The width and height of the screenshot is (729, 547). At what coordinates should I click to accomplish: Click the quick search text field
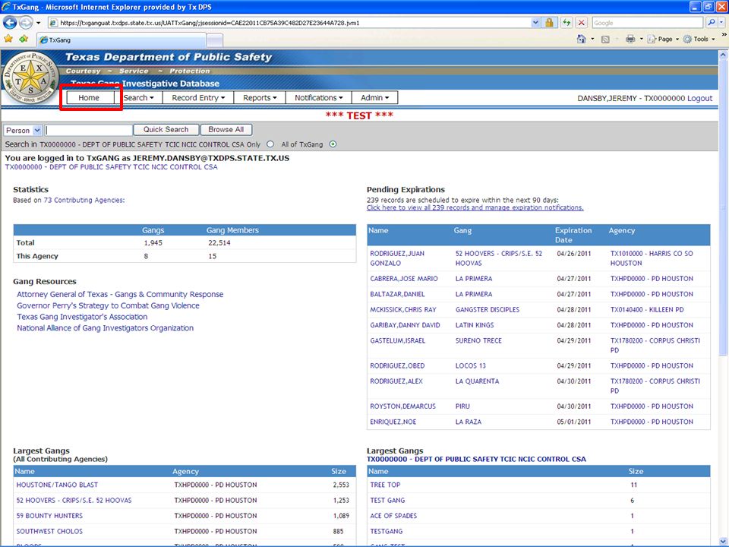(x=89, y=130)
